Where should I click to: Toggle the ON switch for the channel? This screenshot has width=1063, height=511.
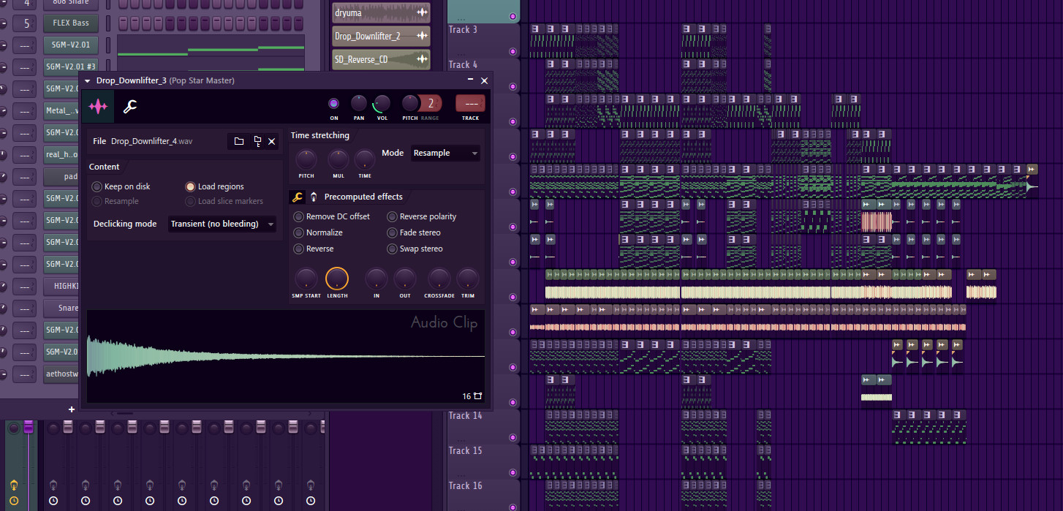(x=333, y=103)
